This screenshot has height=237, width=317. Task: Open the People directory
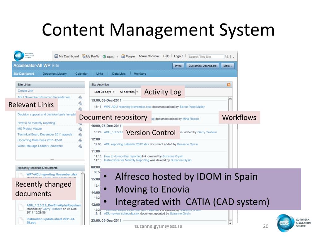[128, 56]
